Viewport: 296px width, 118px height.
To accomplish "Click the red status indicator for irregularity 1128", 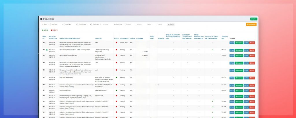I will (116, 42).
